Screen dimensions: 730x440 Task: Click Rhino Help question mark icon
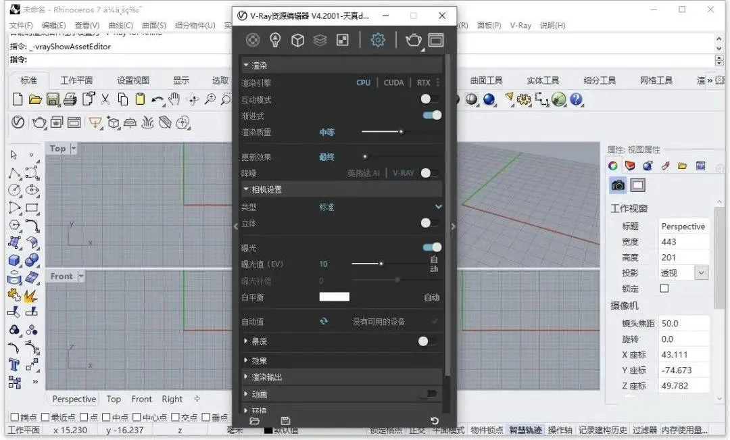(576, 99)
